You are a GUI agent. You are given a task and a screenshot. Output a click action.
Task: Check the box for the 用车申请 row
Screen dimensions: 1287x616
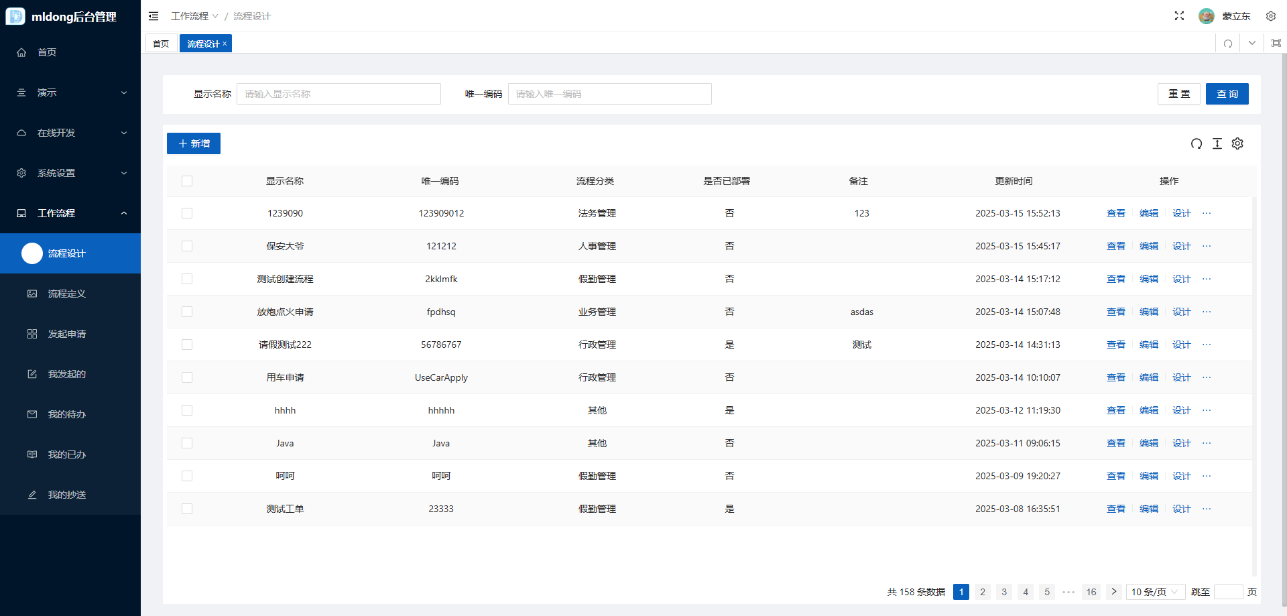point(187,377)
